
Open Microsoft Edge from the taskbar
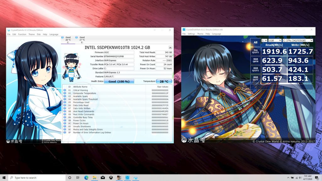click(86, 178)
